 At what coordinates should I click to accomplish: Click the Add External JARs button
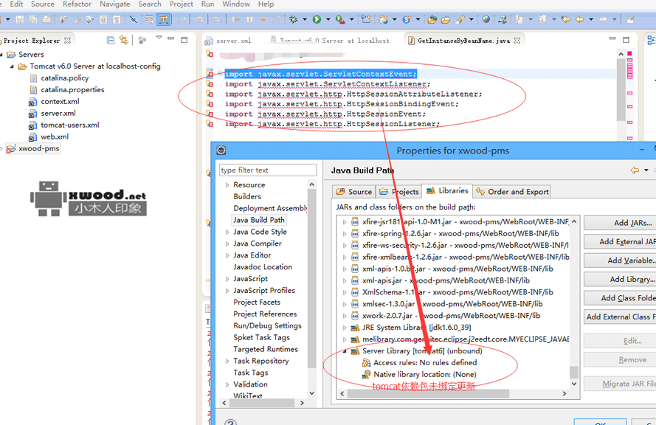(x=620, y=242)
